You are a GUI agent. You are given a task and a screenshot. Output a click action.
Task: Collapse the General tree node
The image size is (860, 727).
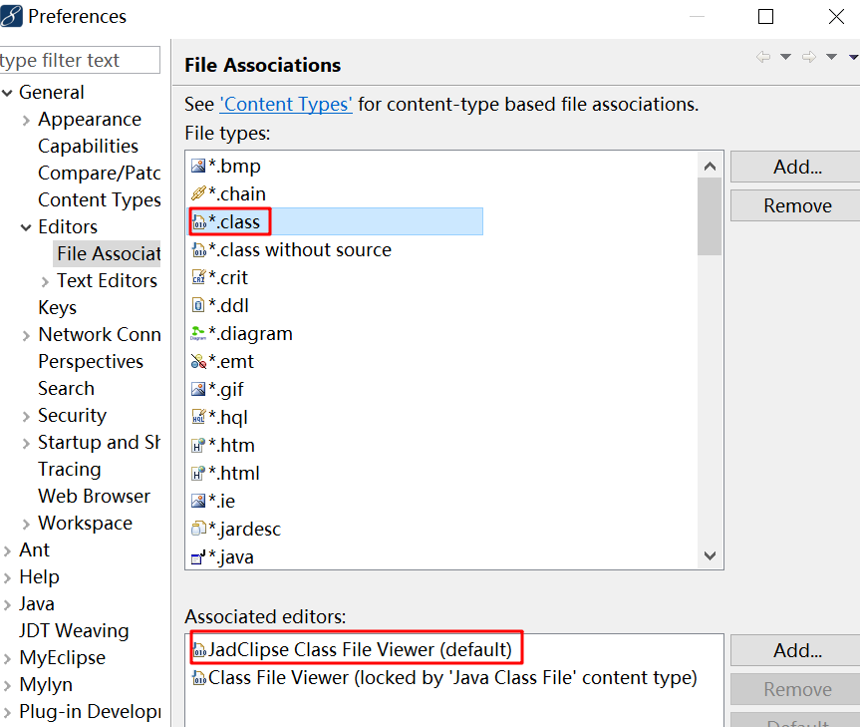7,93
